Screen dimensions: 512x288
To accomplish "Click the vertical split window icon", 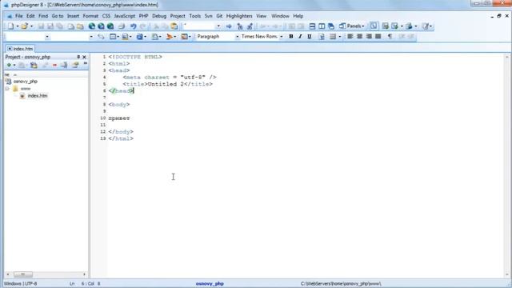I will pyautogui.click(x=322, y=26).
